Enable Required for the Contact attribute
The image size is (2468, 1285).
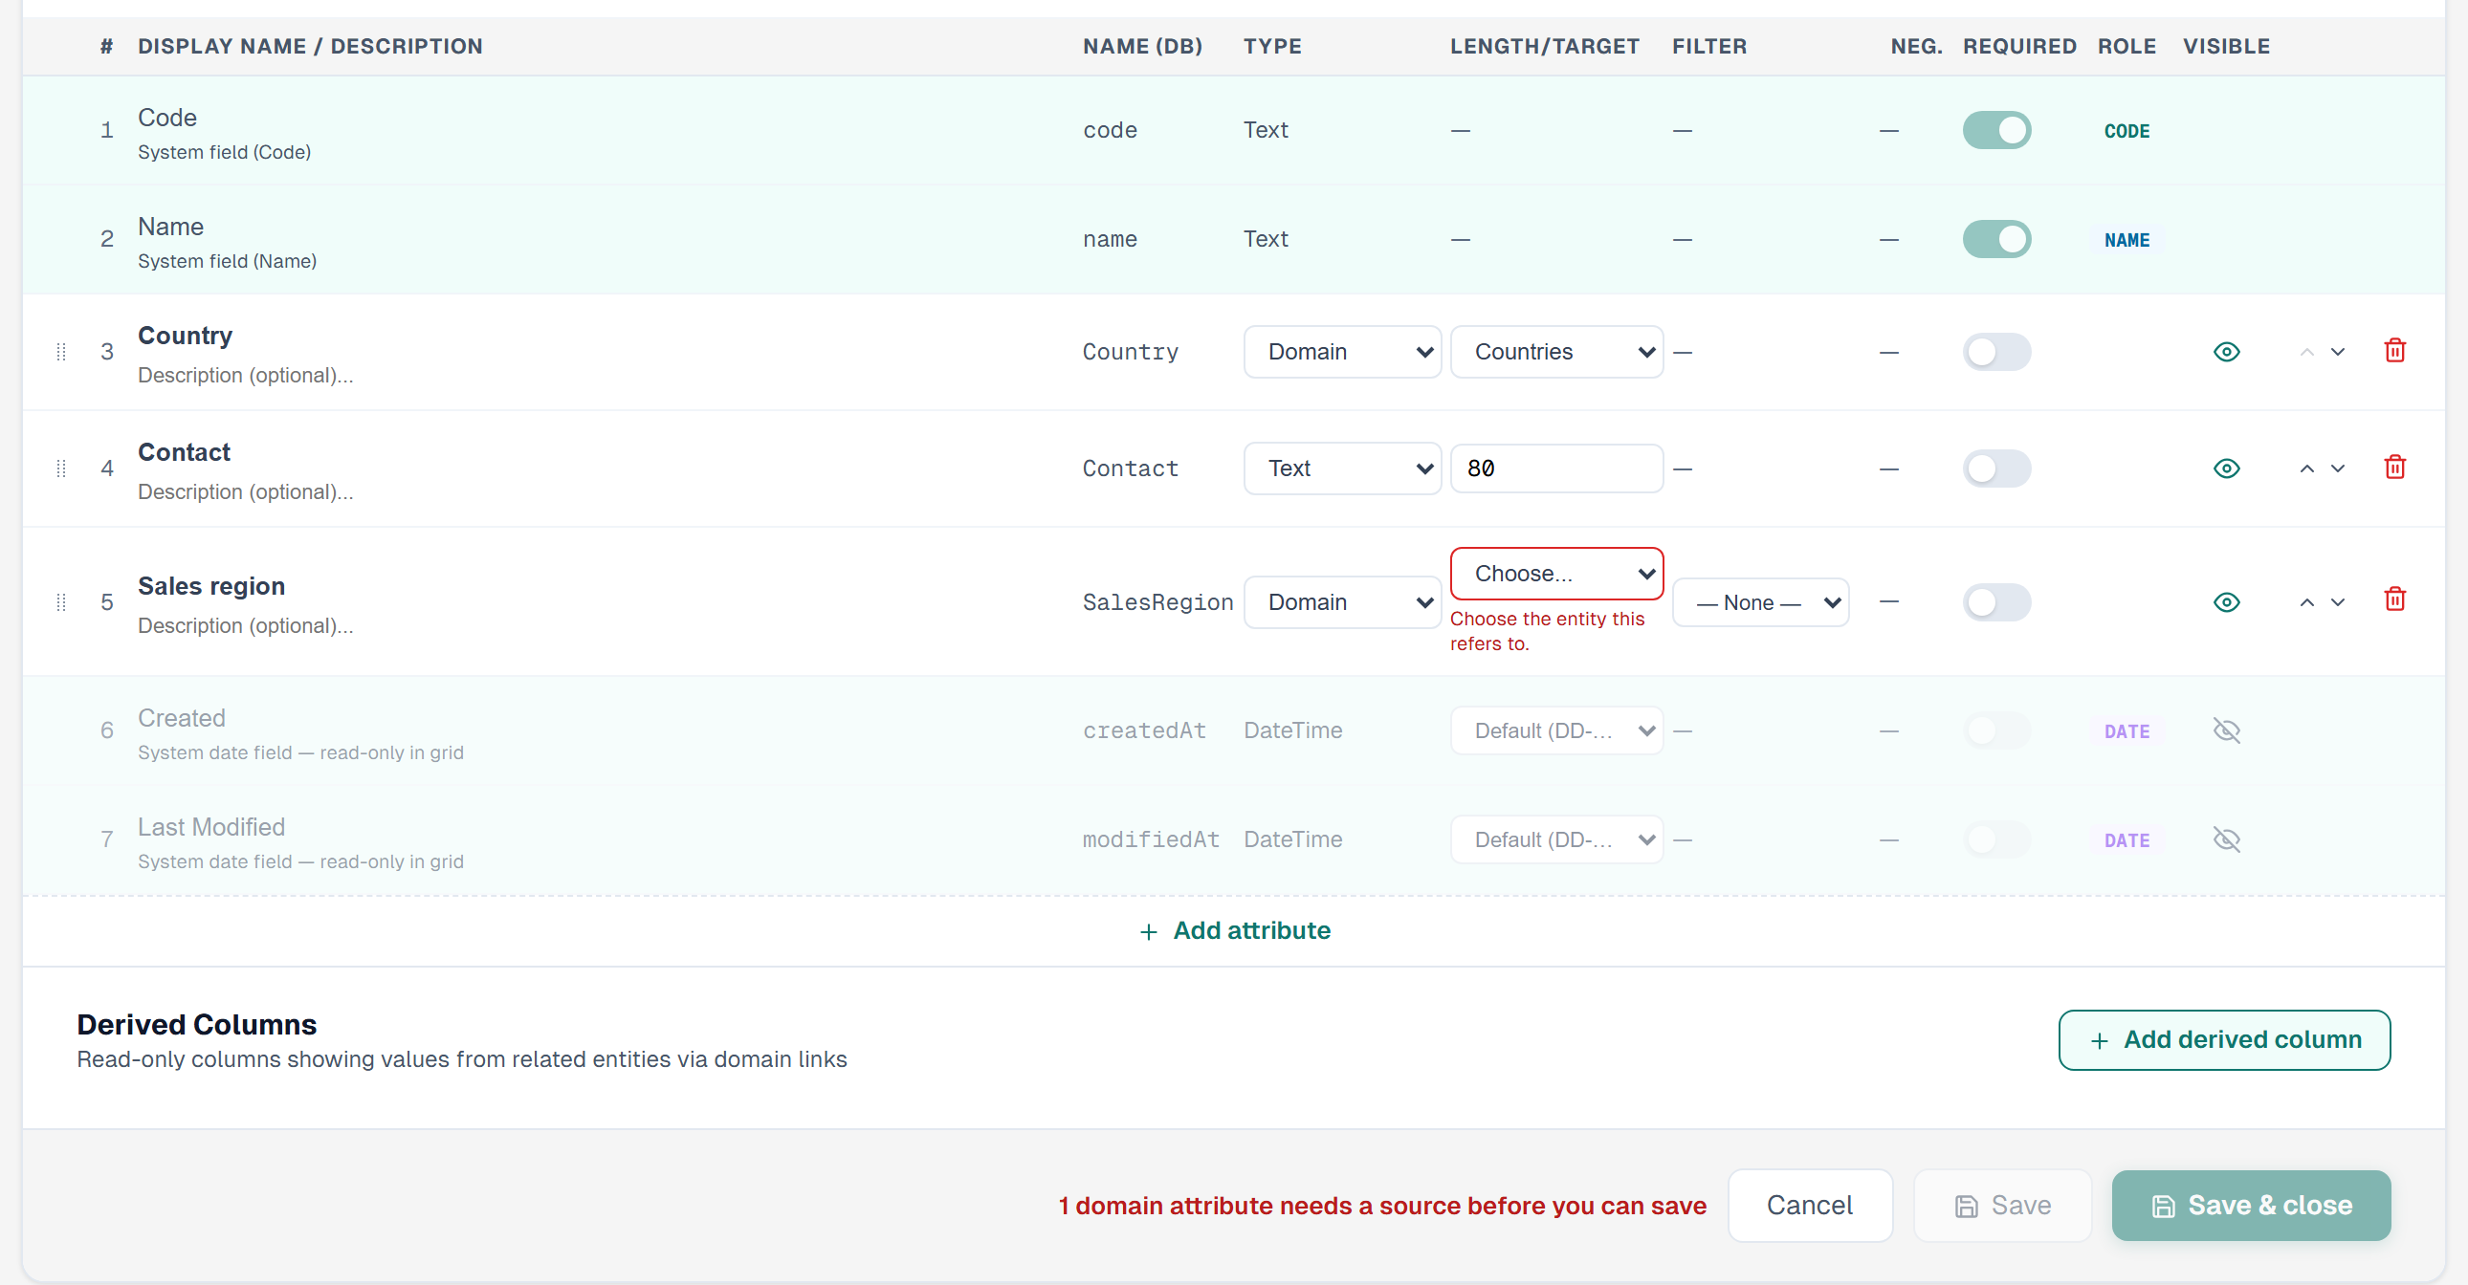[x=1996, y=468]
